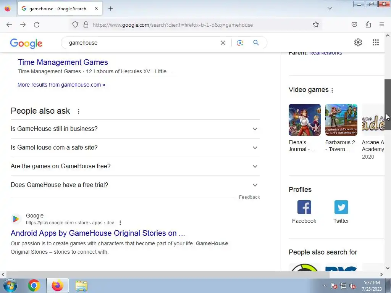List all tabs dropdown arrow
The image size is (391, 293).
point(330,8)
